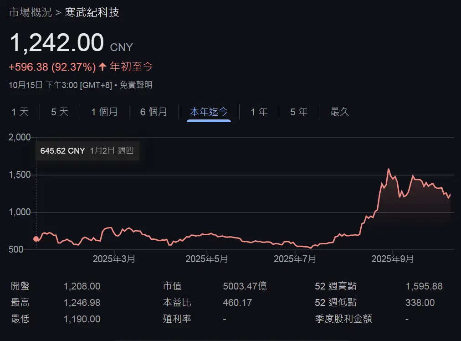Open the 免責聲明 disclaimer link
461x341 pixels.
(136, 85)
